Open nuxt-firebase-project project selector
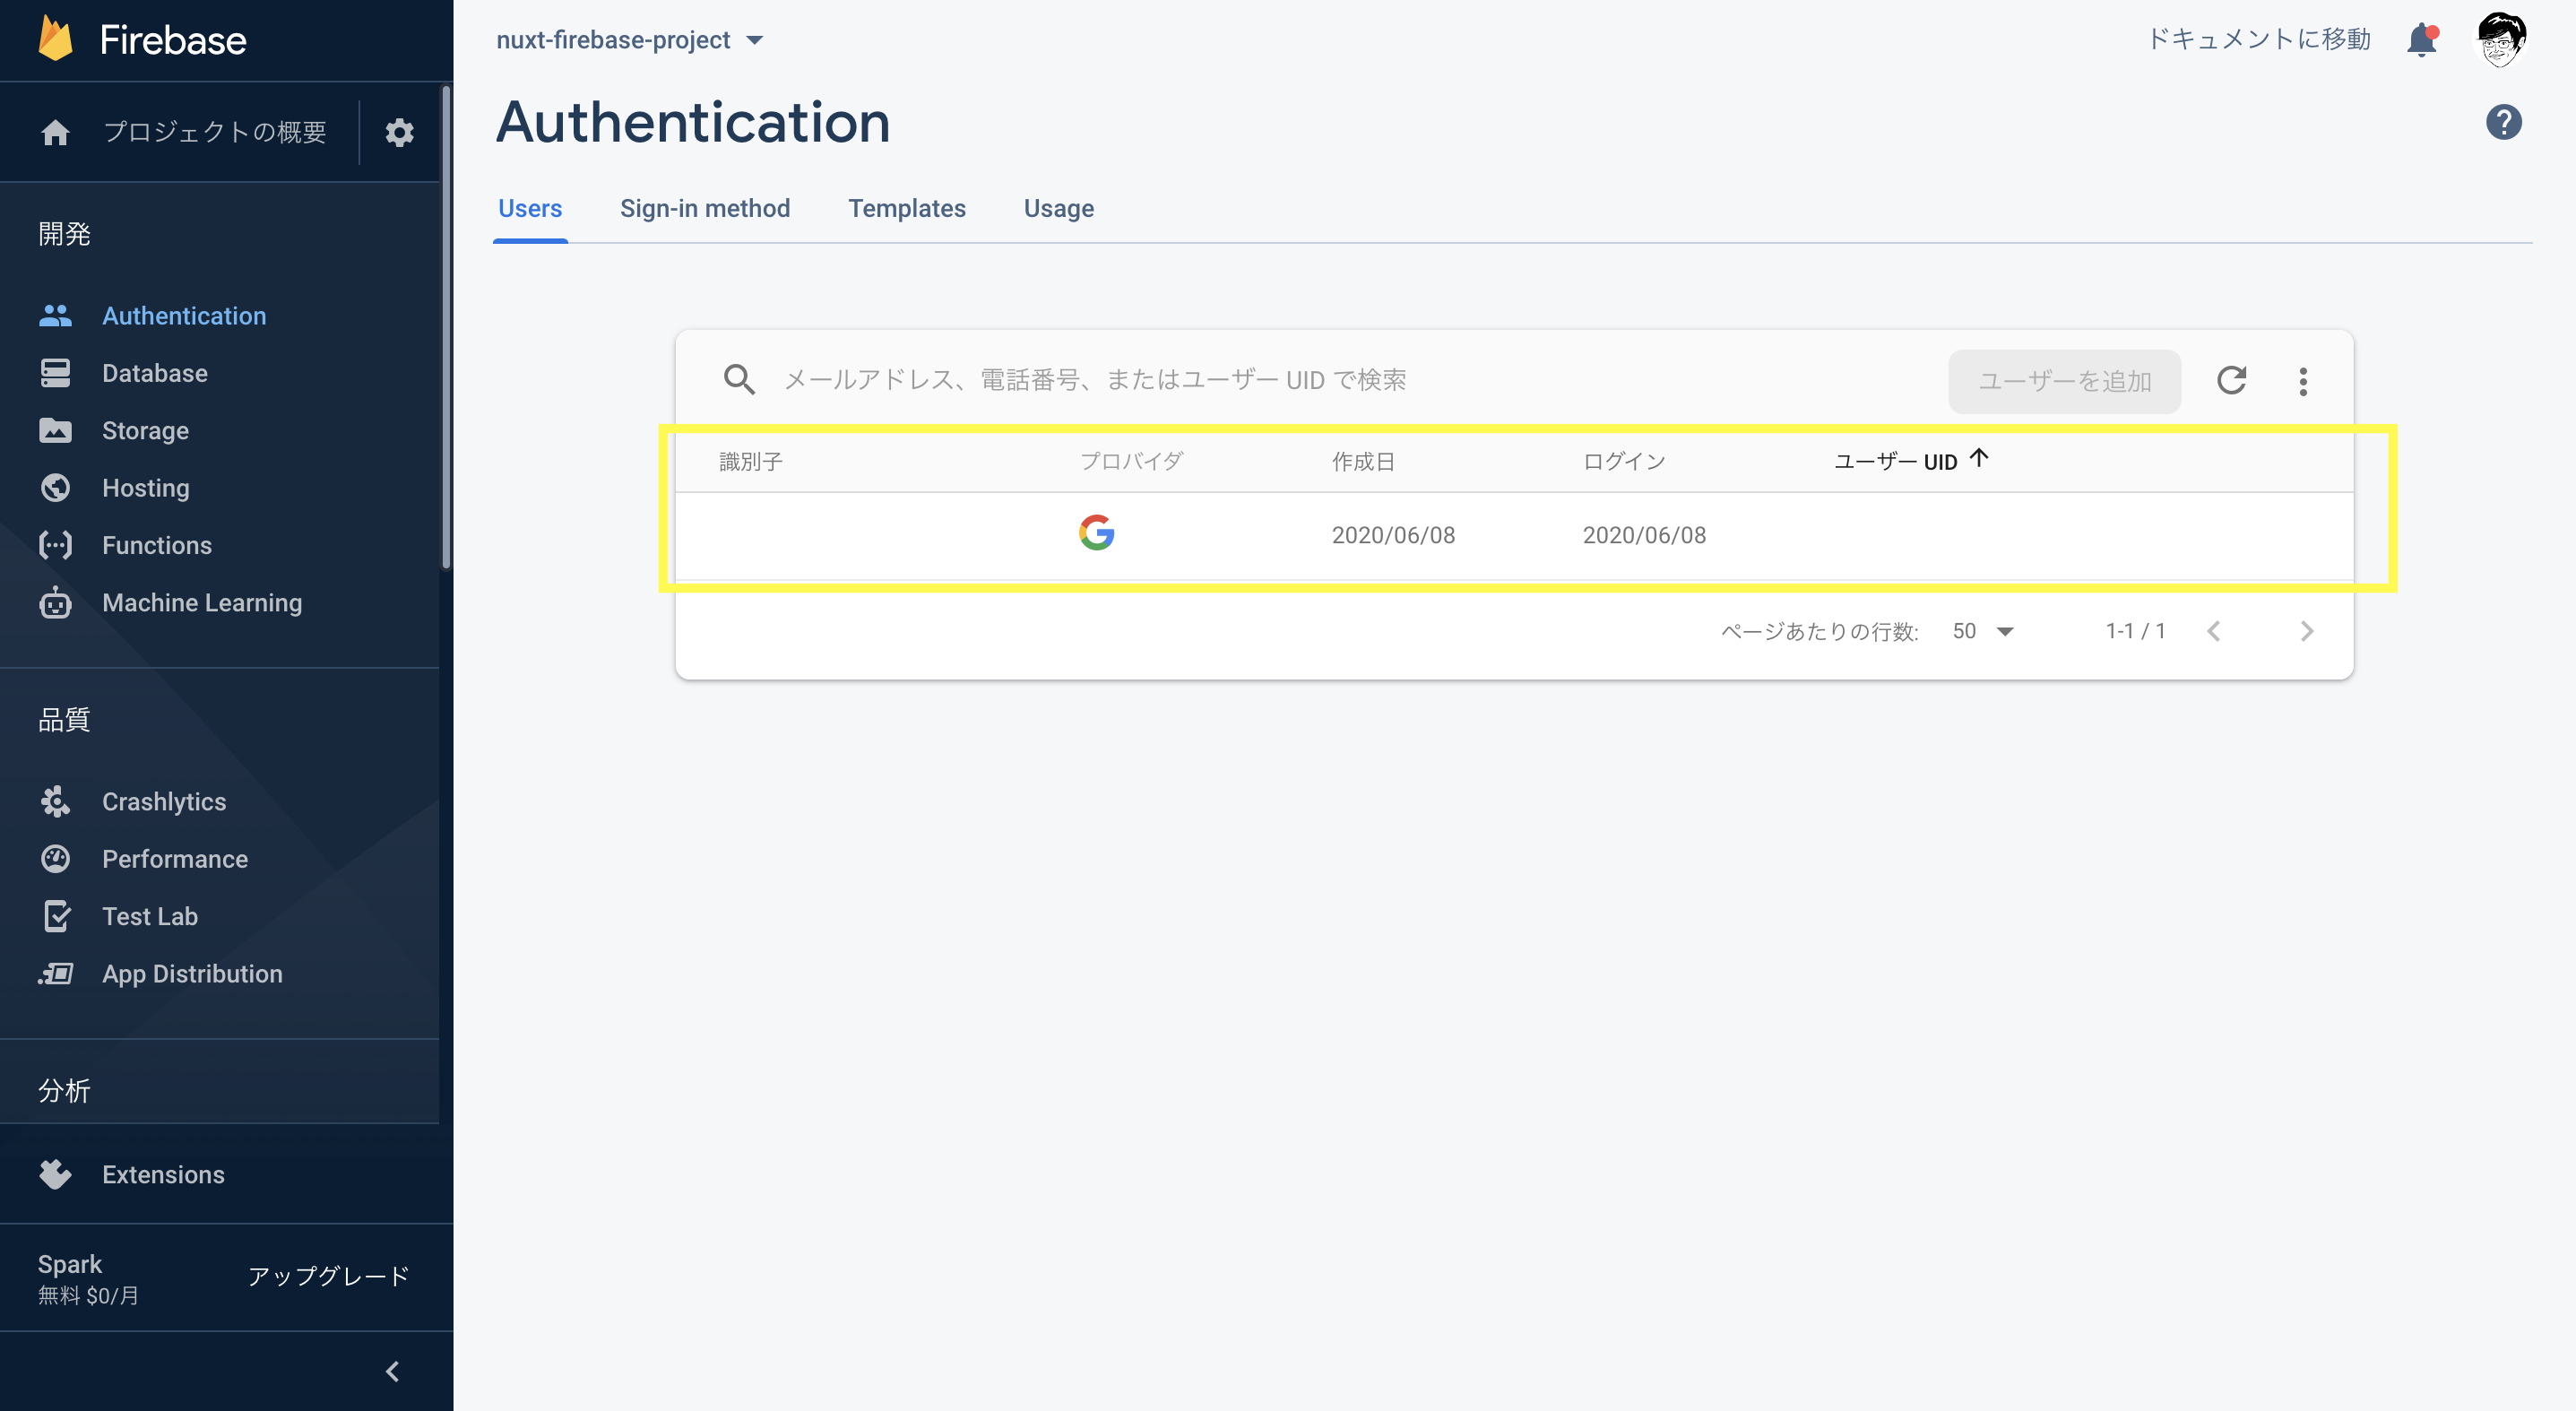Image resolution: width=2576 pixels, height=1411 pixels. (x=629, y=40)
